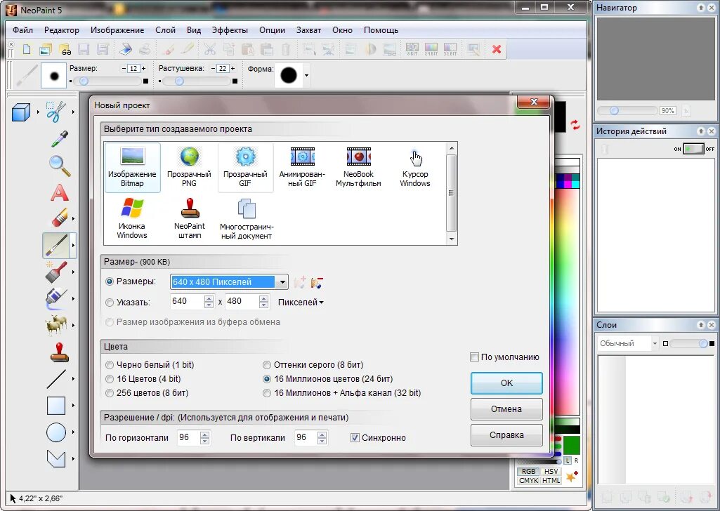The image size is (720, 511).
Task: Select the line drawing tool
Action: click(x=56, y=379)
